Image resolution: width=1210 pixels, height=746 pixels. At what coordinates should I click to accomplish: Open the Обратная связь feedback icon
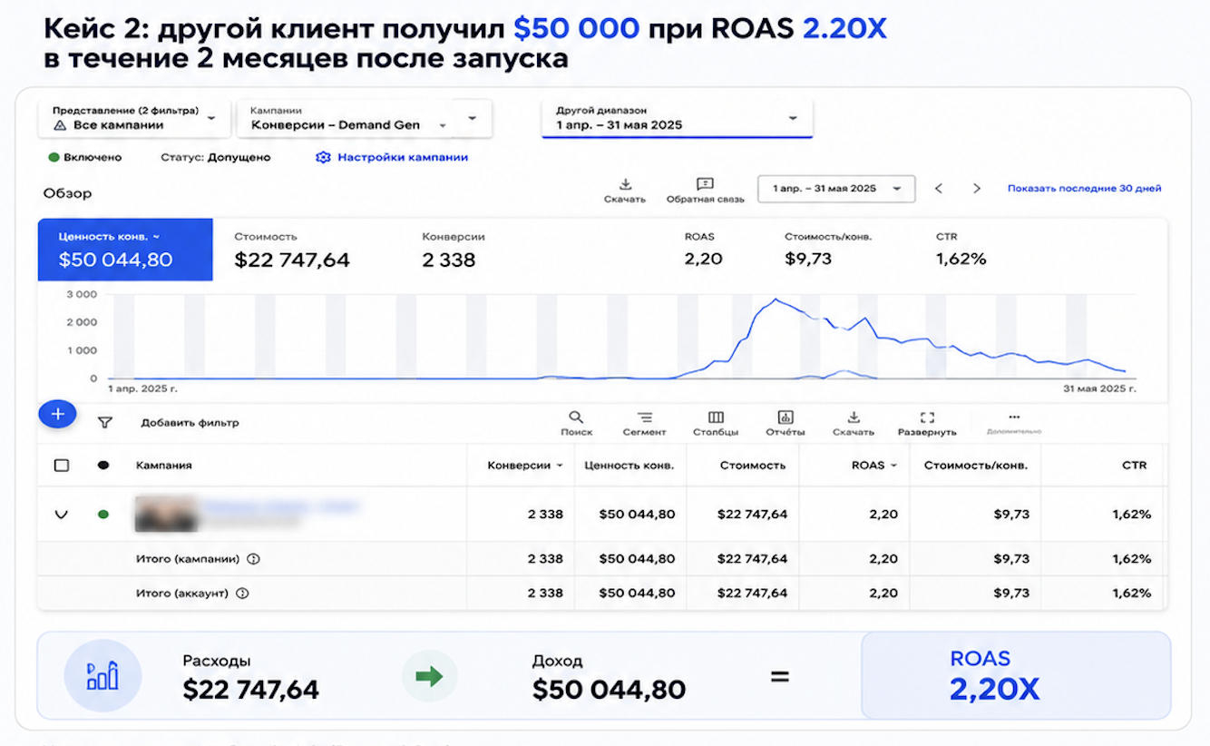point(705,191)
